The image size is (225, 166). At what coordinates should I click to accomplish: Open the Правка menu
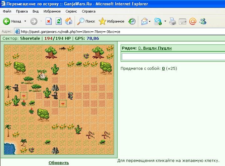(22, 11)
